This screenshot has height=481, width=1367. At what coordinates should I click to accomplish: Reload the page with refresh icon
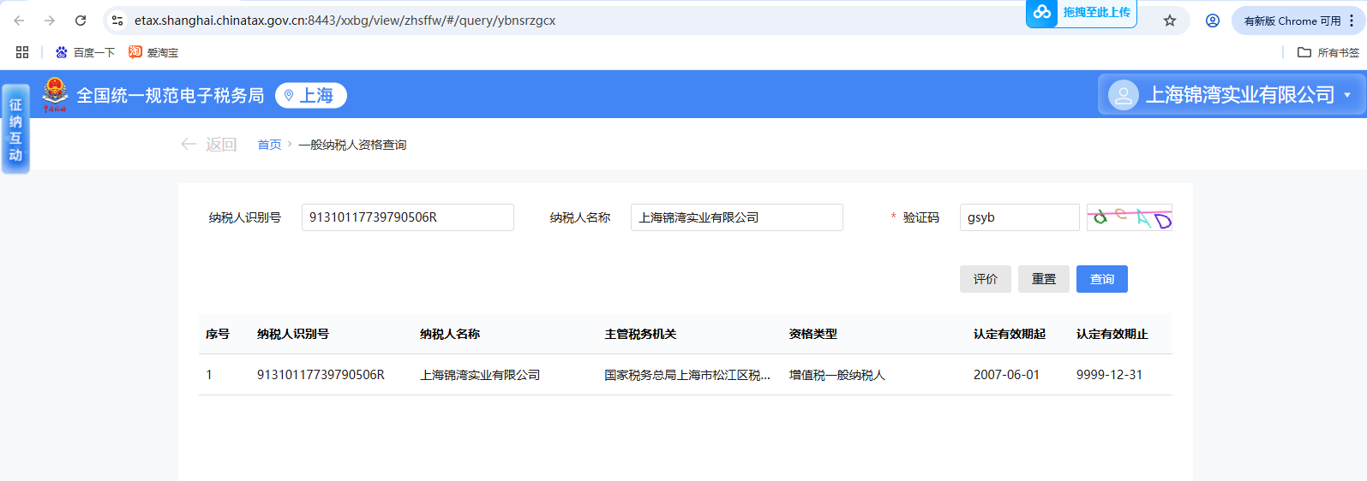click(x=81, y=21)
